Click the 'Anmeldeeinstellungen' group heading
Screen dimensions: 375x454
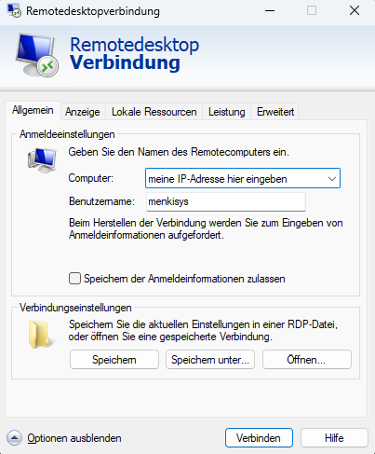tap(67, 134)
